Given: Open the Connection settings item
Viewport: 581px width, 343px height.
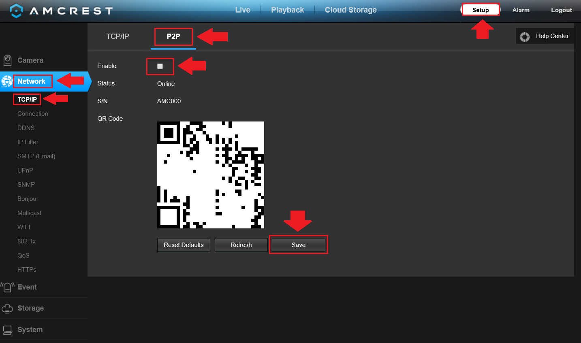Looking at the screenshot, I should (x=33, y=114).
